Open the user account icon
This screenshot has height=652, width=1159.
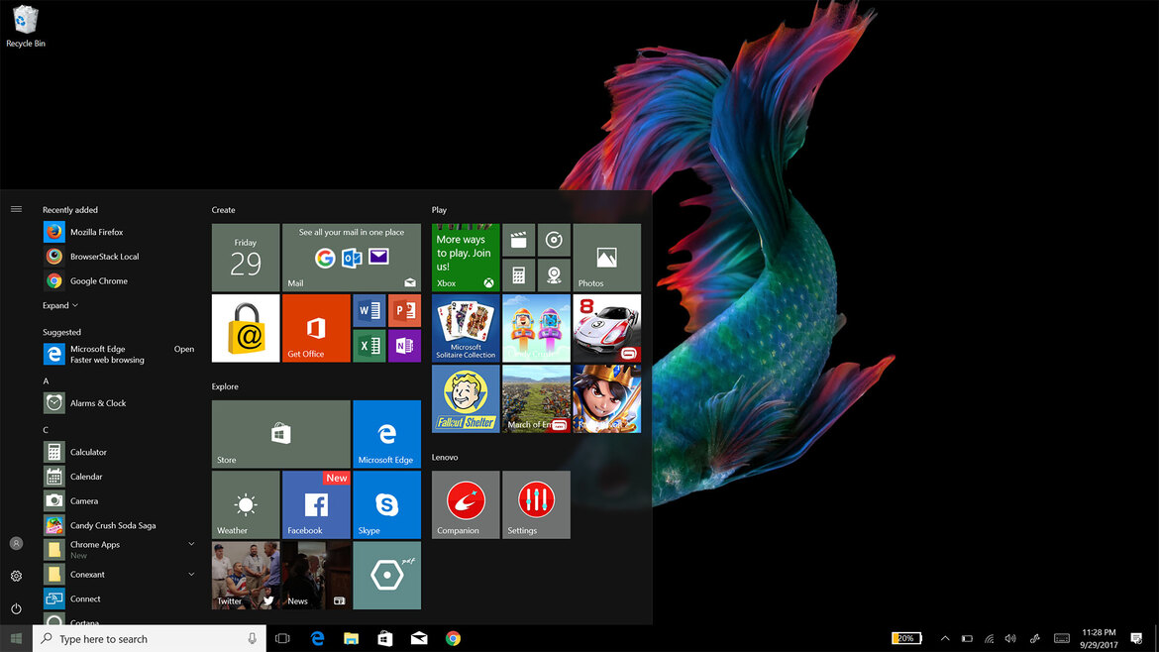16,543
